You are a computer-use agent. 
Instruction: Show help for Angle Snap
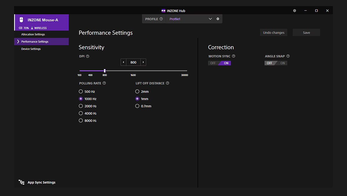point(288,56)
